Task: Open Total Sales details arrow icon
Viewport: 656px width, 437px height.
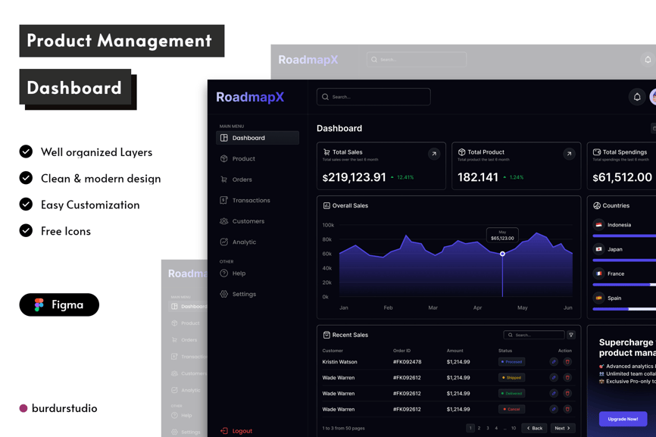Action: 434,154
